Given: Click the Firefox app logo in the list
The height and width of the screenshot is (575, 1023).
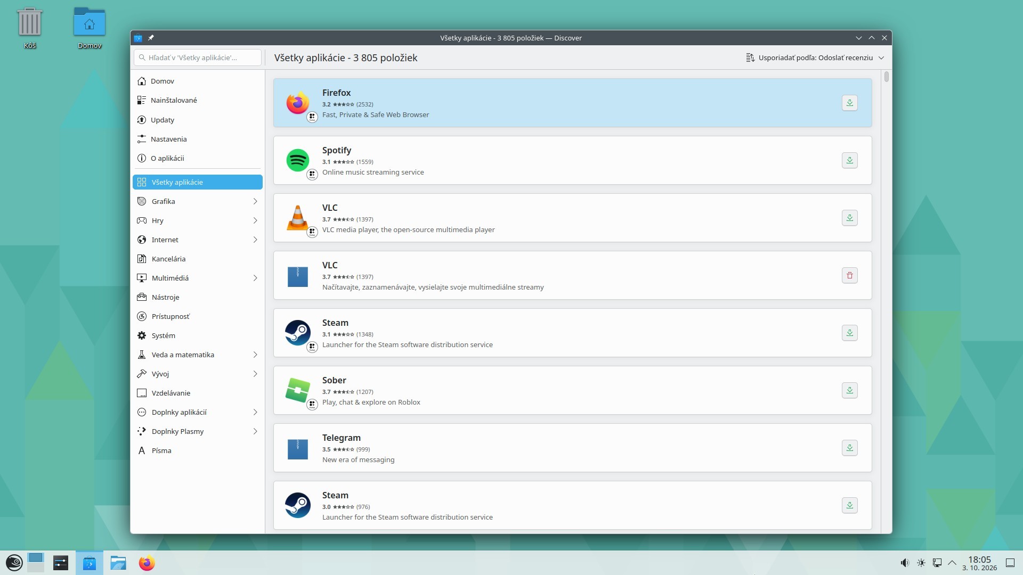Looking at the screenshot, I should pos(297,103).
